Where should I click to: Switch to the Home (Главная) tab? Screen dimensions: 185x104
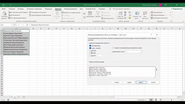point(12,9)
